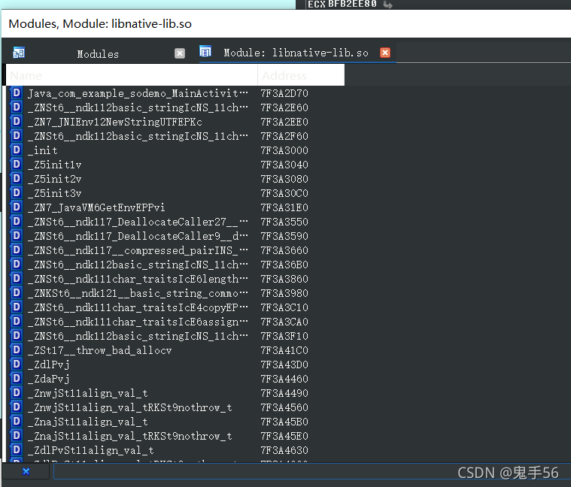
Task: Click D icon of _ZnajSt11align_val_t row
Action: [17, 421]
